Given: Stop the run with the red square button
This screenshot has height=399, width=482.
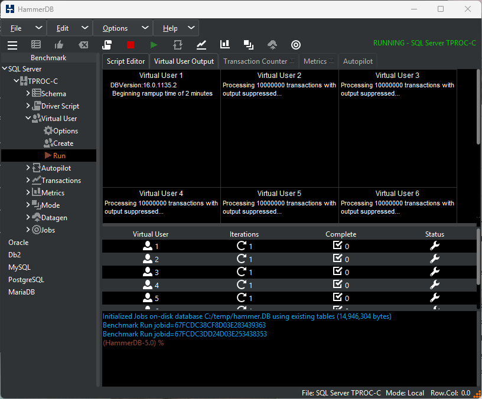Looking at the screenshot, I should [x=131, y=45].
